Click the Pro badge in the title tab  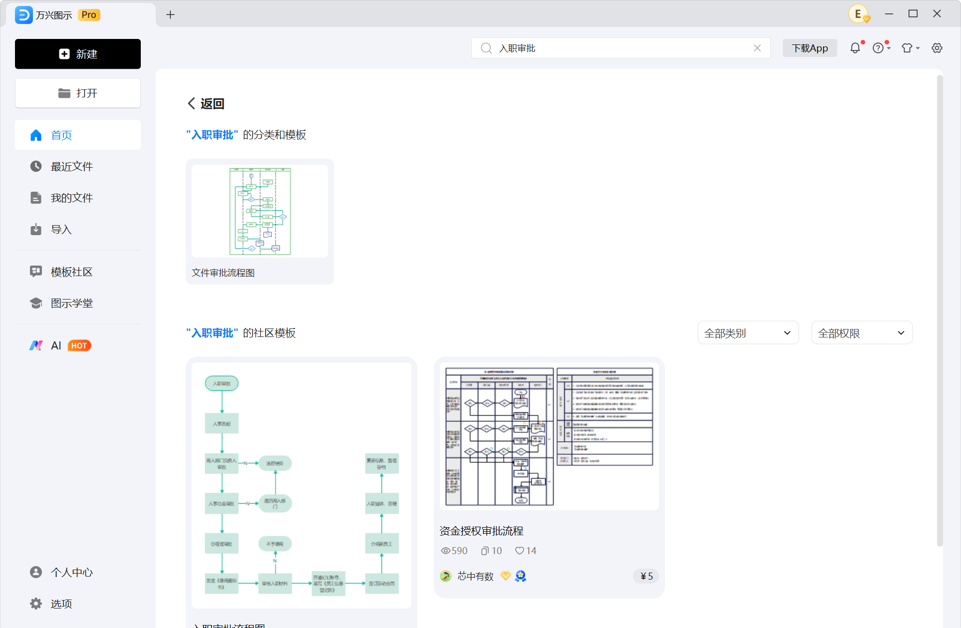tap(89, 15)
